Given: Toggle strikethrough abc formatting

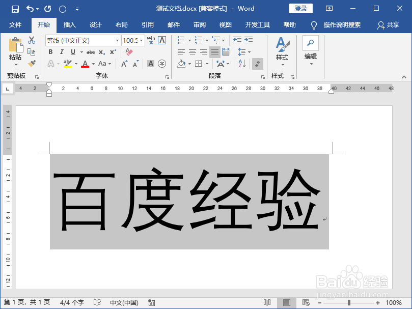Looking at the screenshot, I should (91, 52).
